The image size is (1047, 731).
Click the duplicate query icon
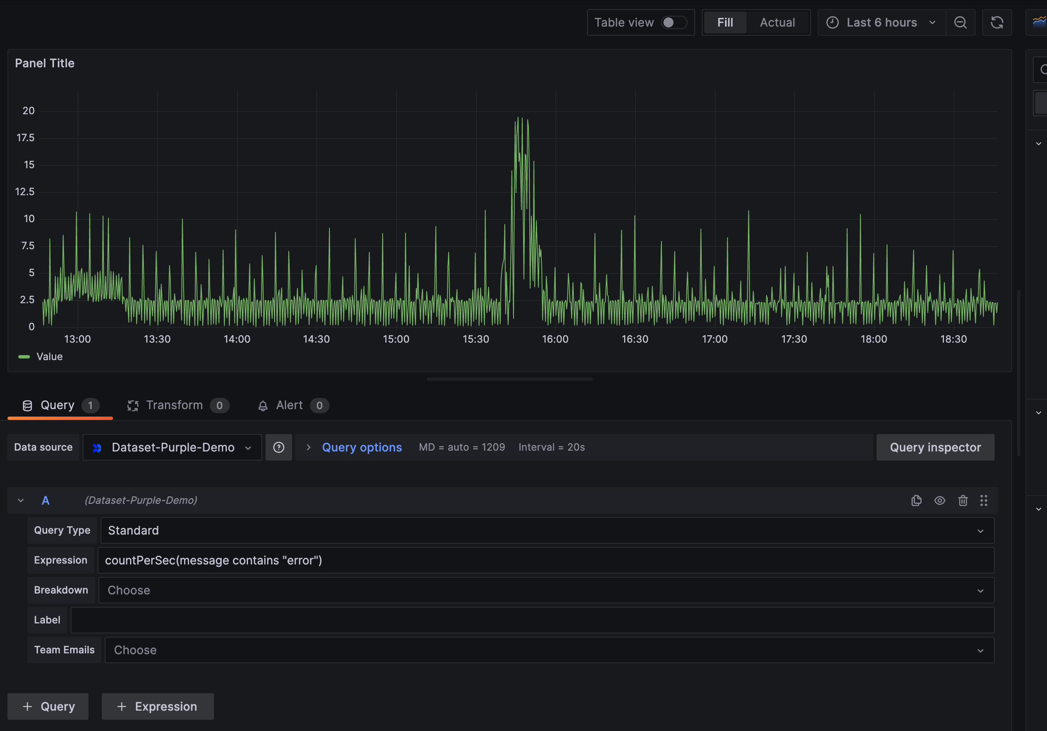click(x=916, y=500)
